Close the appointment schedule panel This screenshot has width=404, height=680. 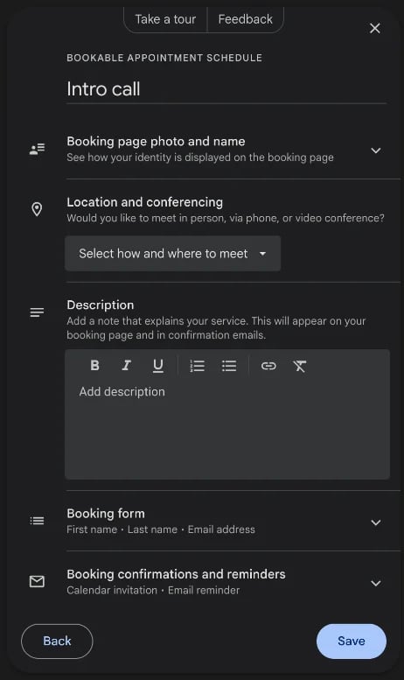coord(375,29)
